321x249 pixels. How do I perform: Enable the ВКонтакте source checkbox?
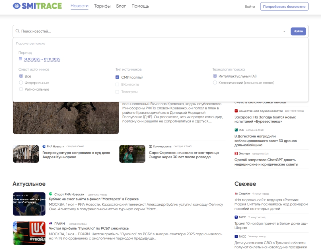(x=117, y=84)
